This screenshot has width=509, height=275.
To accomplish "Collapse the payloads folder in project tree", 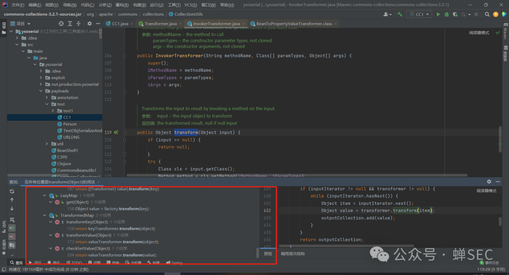I will coord(41,91).
